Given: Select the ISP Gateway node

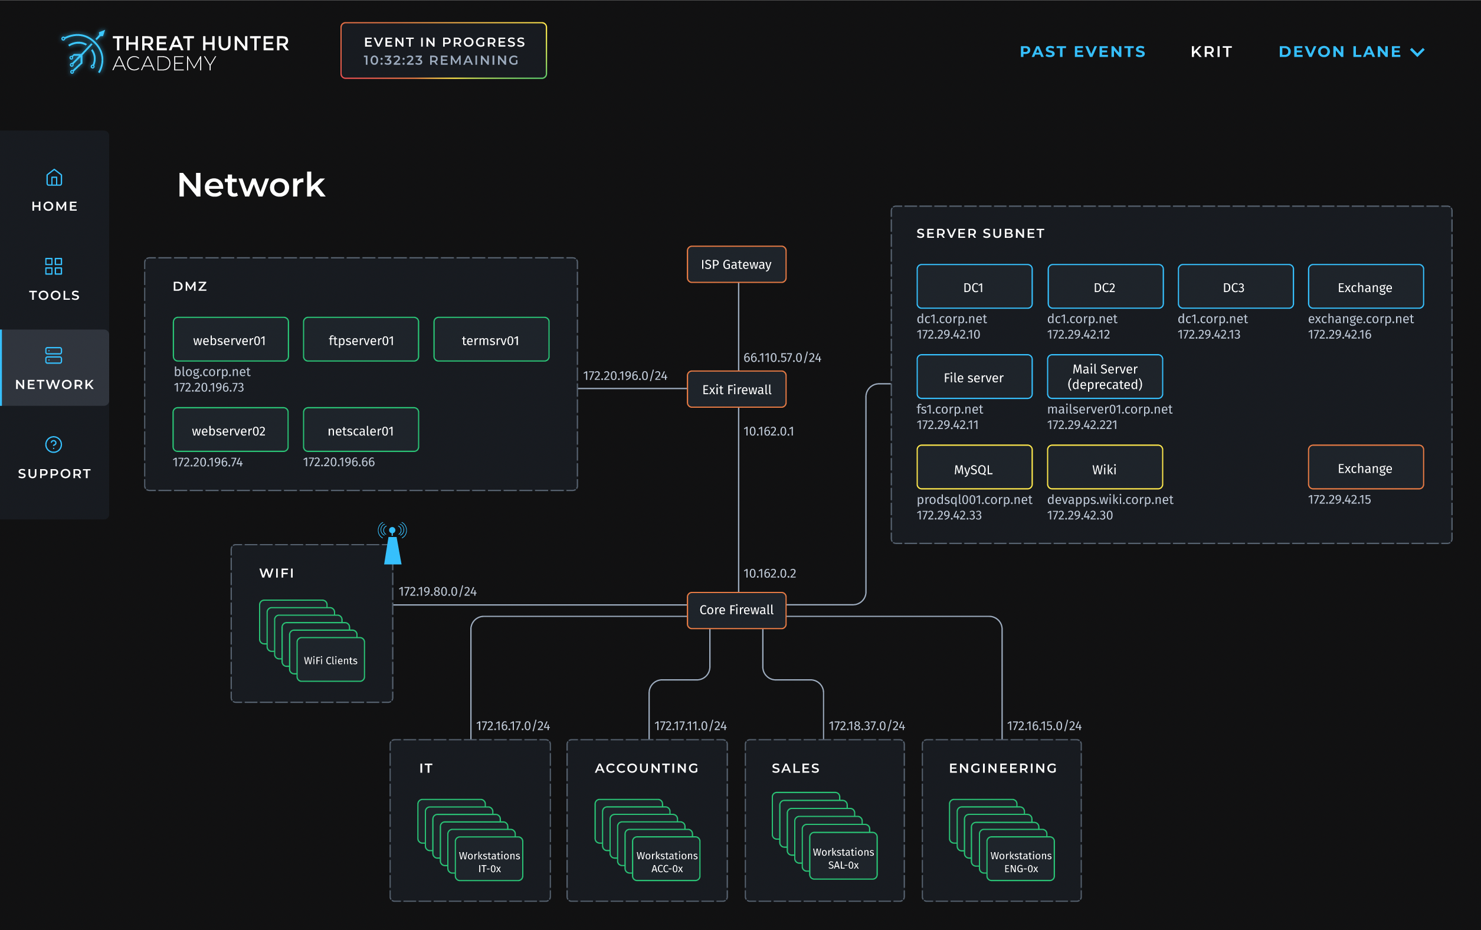Looking at the screenshot, I should tap(736, 264).
